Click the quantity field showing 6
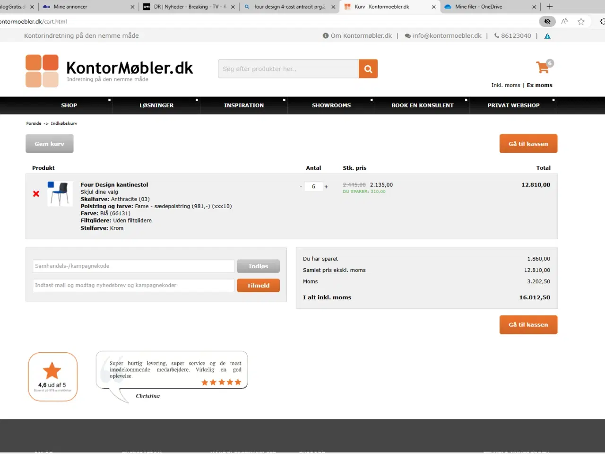Image resolution: width=605 pixels, height=454 pixels. click(x=313, y=187)
